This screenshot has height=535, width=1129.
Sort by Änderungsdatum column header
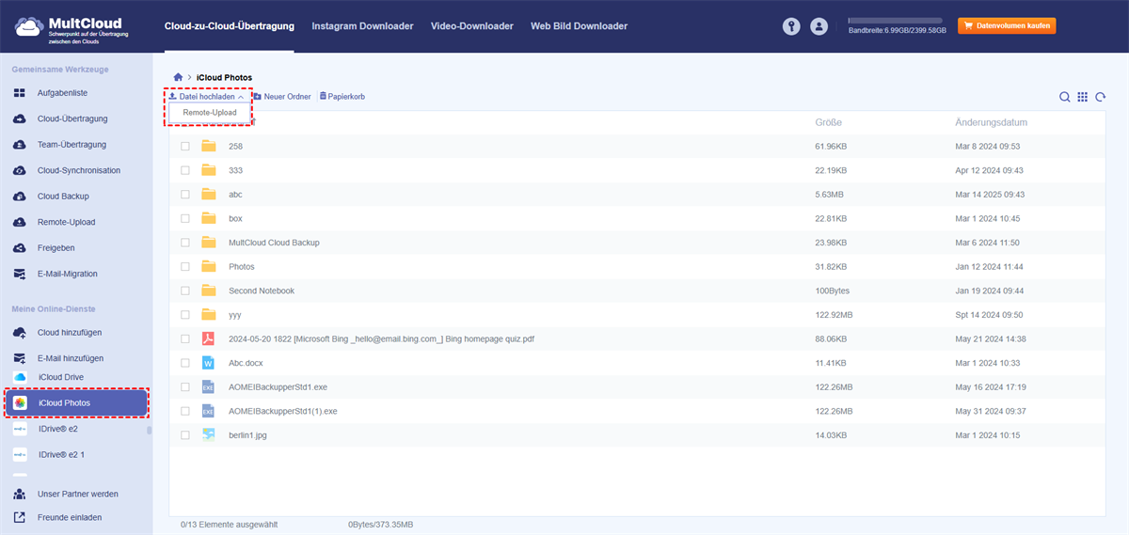pyautogui.click(x=991, y=122)
